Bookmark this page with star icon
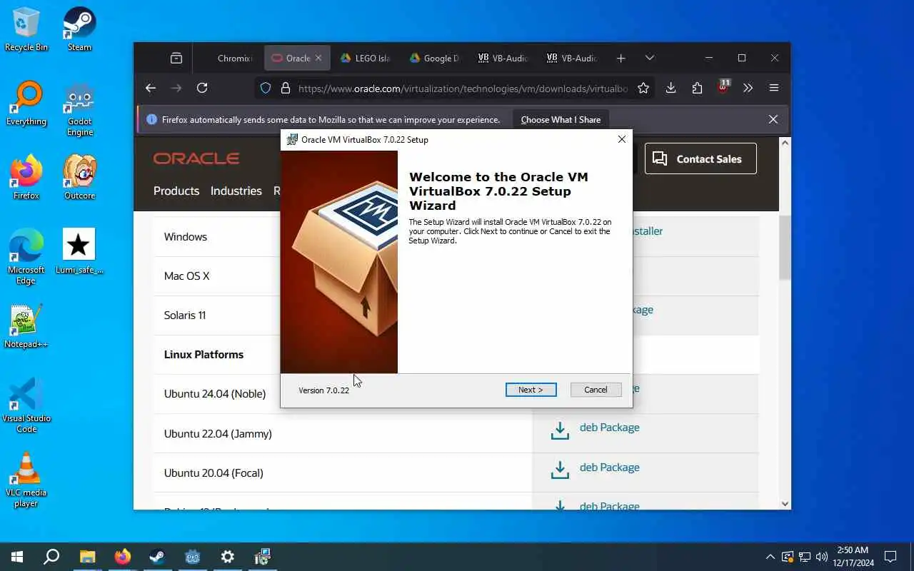 click(643, 88)
